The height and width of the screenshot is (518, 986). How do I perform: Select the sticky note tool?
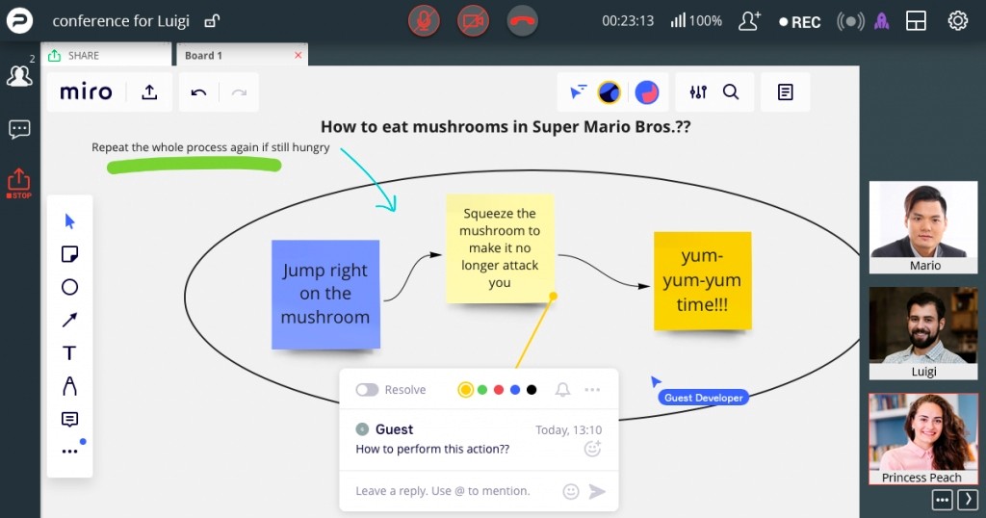(x=69, y=254)
